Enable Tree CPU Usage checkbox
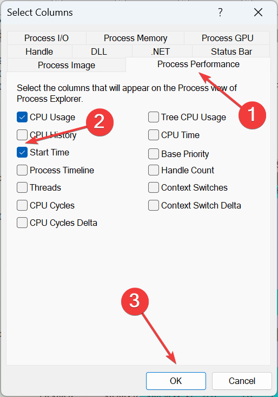278x397 pixels. [x=154, y=117]
